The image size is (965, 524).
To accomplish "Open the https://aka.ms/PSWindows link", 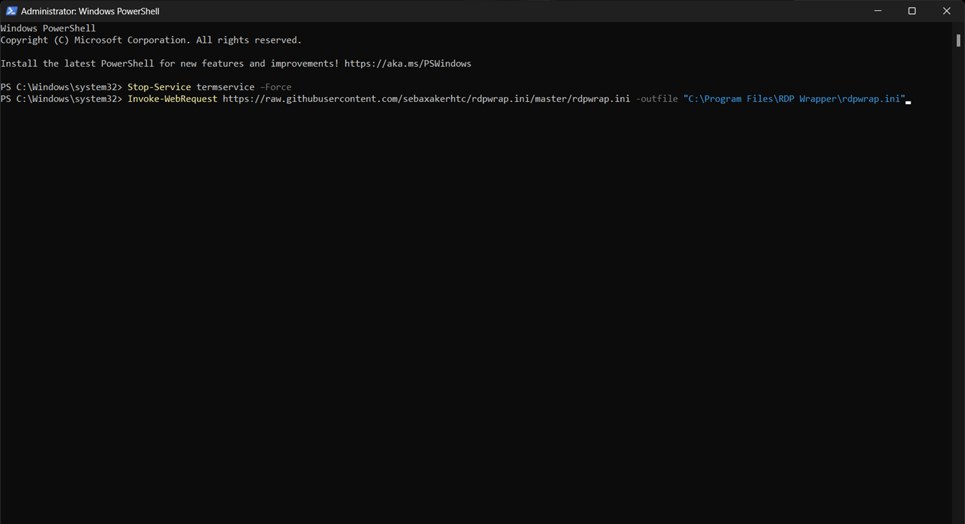I will coord(407,63).
